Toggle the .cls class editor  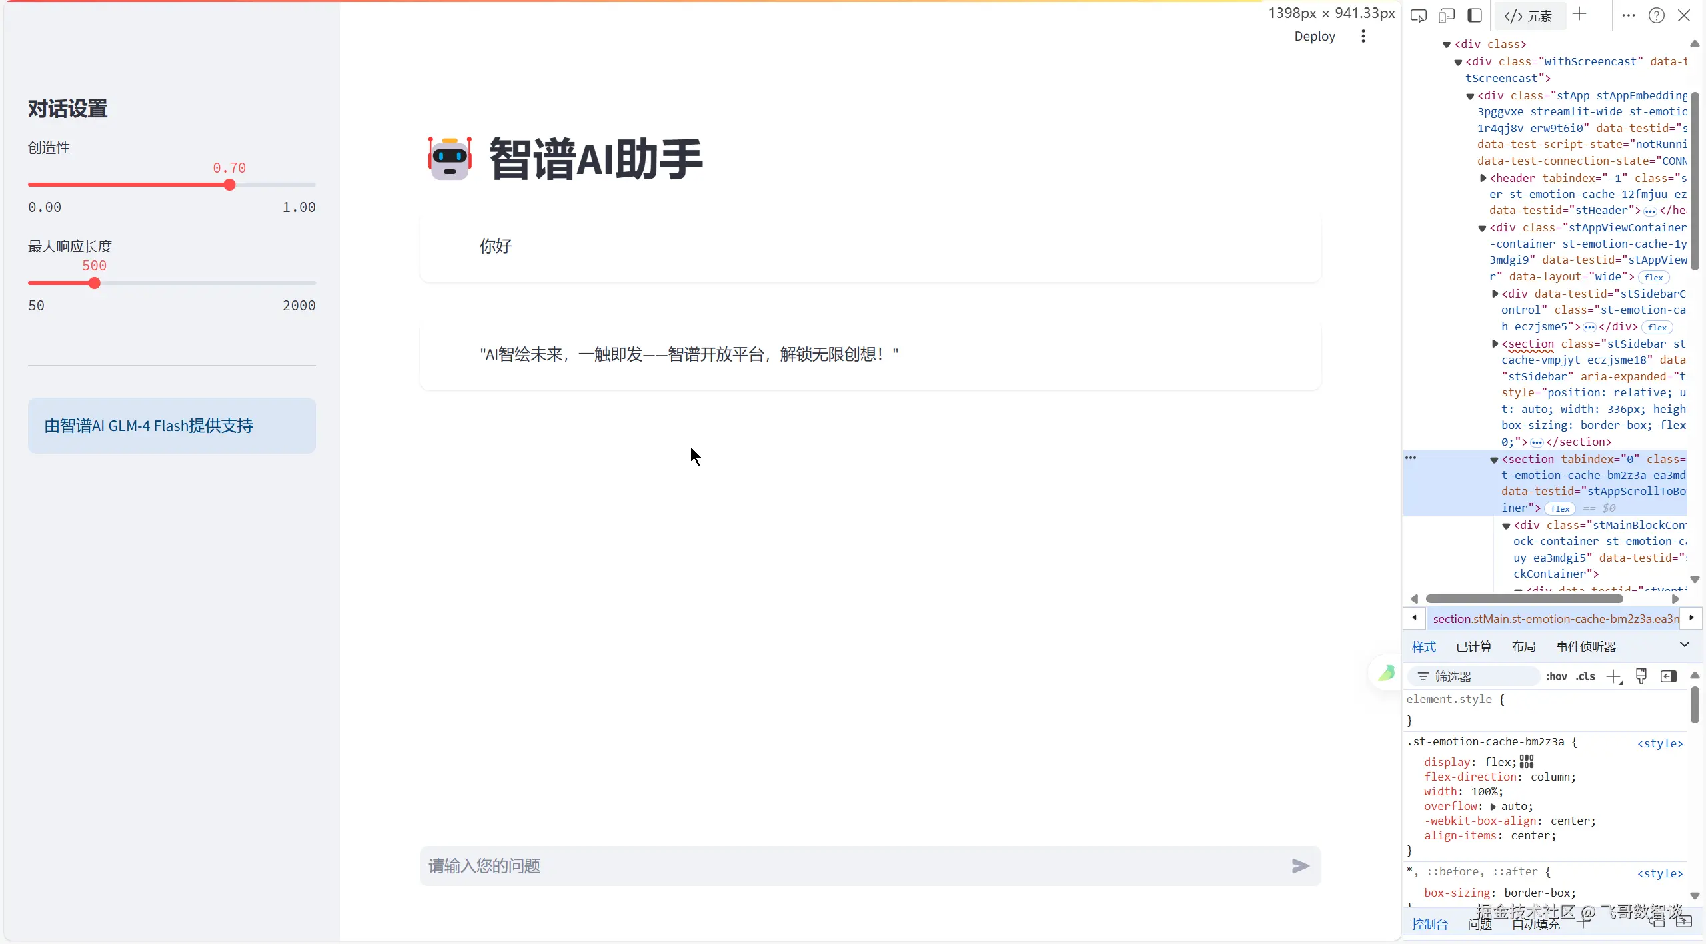(1586, 676)
